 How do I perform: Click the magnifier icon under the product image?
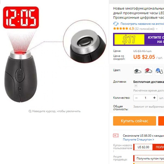[30, 111]
